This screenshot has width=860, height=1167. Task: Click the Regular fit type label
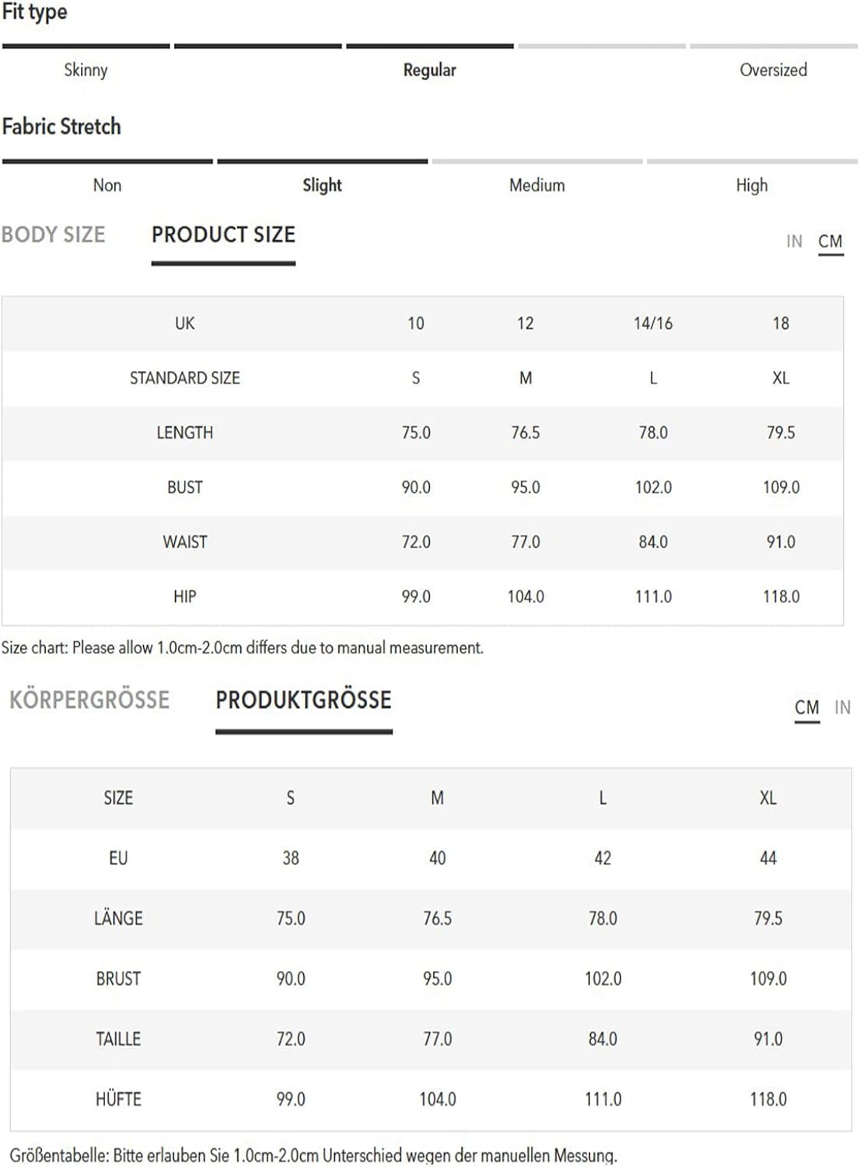[429, 70]
